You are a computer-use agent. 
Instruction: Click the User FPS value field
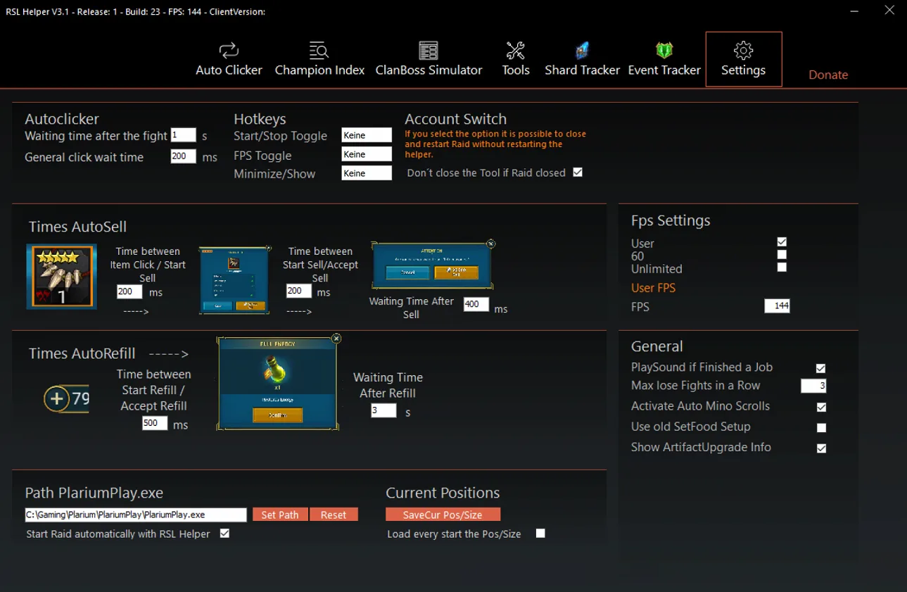(x=777, y=306)
